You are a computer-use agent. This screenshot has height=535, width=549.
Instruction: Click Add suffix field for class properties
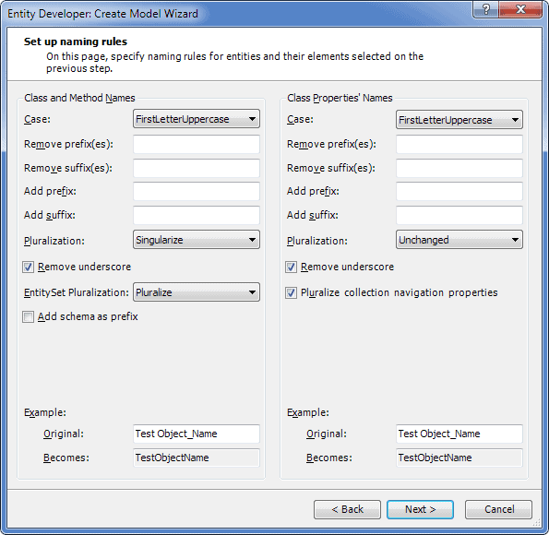(459, 215)
